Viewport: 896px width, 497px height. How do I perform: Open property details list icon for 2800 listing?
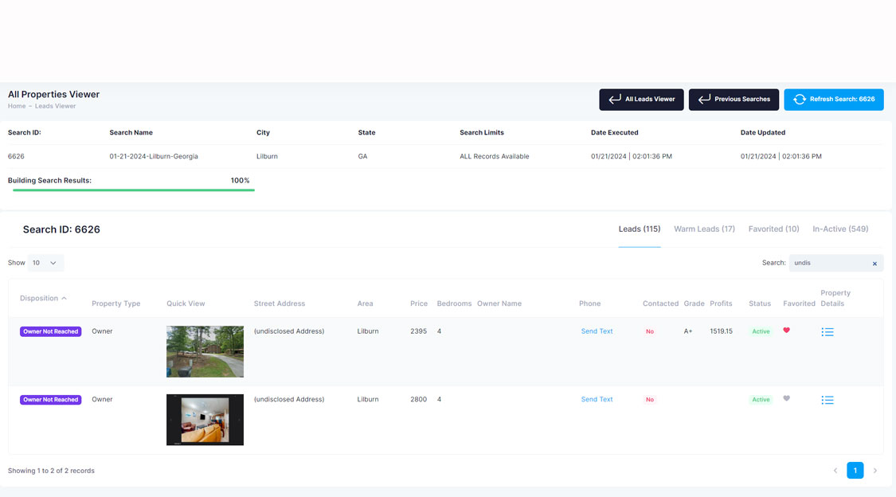pyautogui.click(x=827, y=400)
